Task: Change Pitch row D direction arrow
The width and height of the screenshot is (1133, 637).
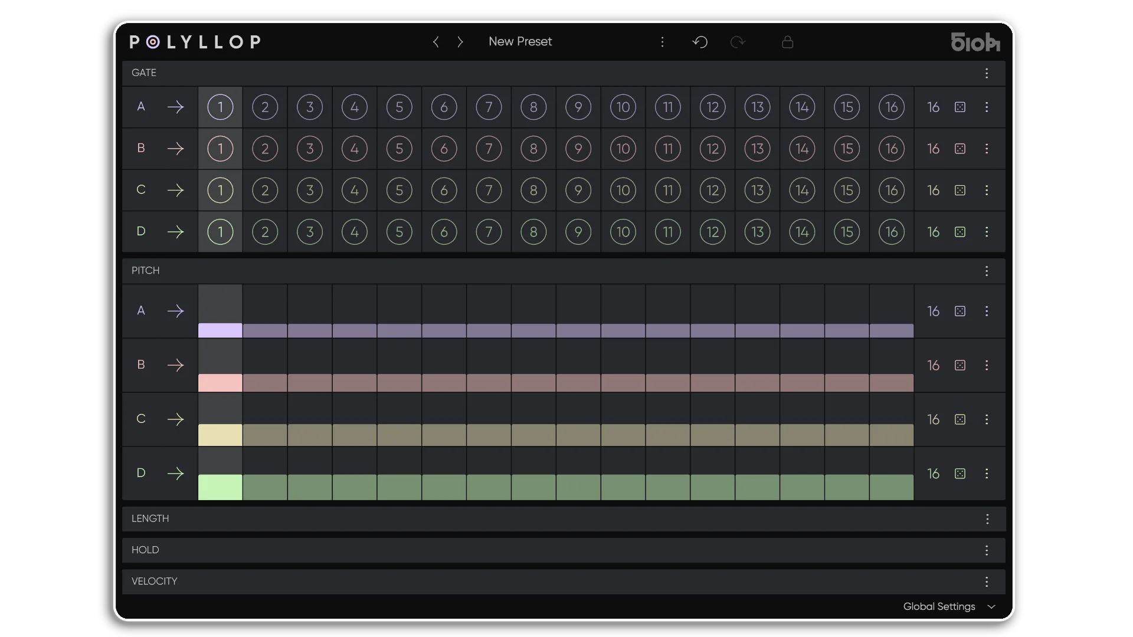Action: (x=175, y=474)
